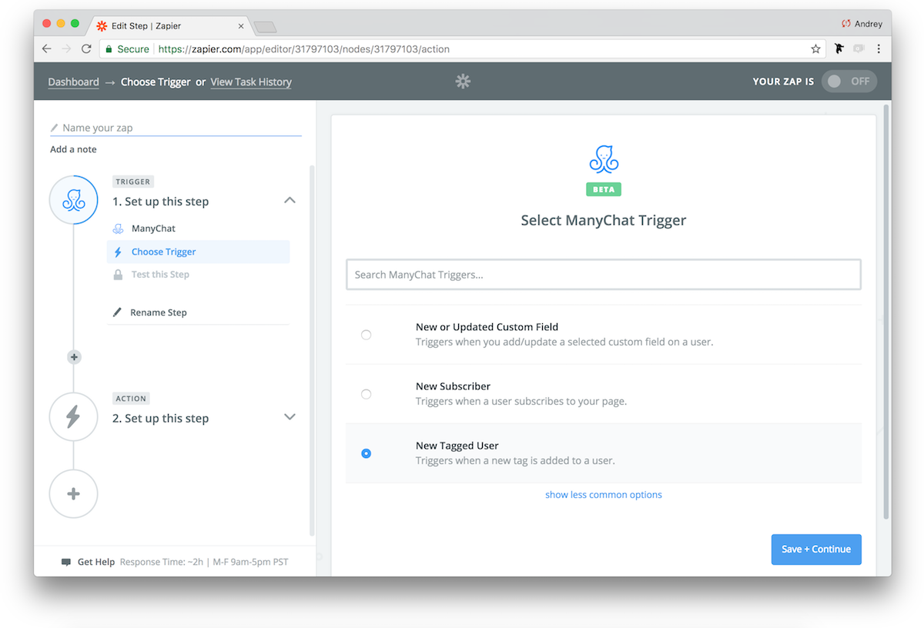Click the lightning bolt action step circle

(73, 417)
